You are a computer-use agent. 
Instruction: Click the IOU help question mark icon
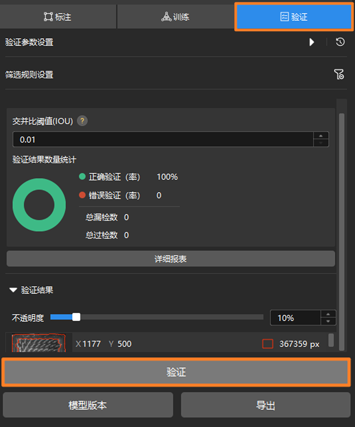point(82,121)
